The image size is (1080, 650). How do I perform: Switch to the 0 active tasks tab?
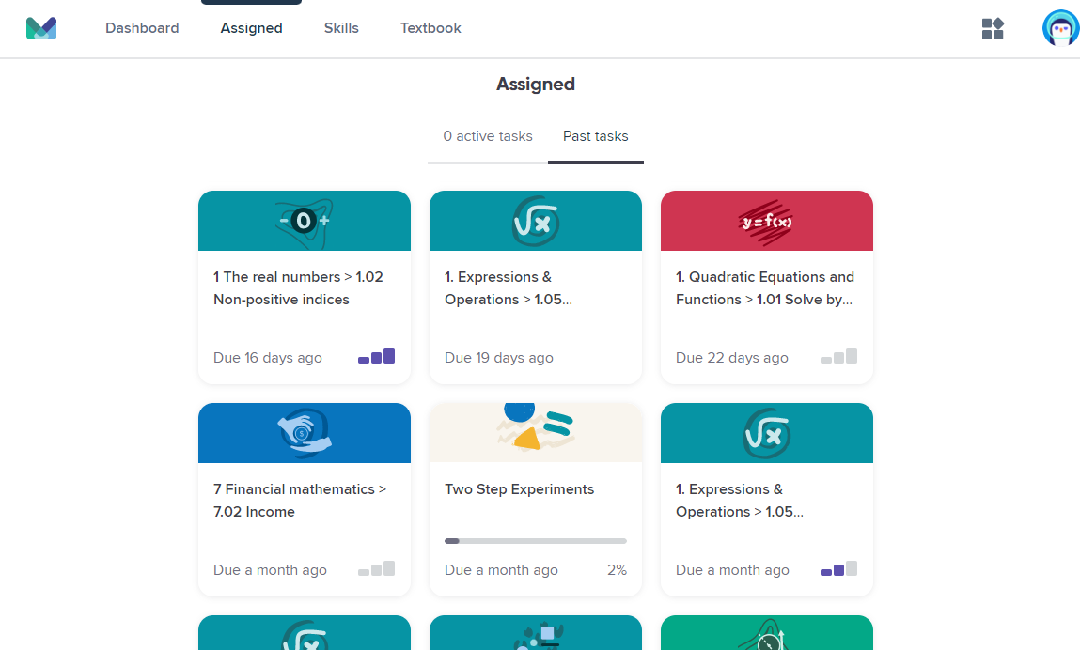click(488, 136)
